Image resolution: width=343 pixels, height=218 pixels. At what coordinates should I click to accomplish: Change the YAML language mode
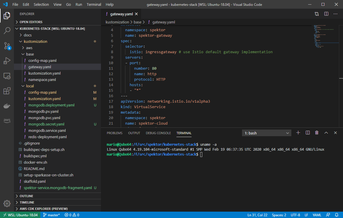pyautogui.click(x=317, y=215)
